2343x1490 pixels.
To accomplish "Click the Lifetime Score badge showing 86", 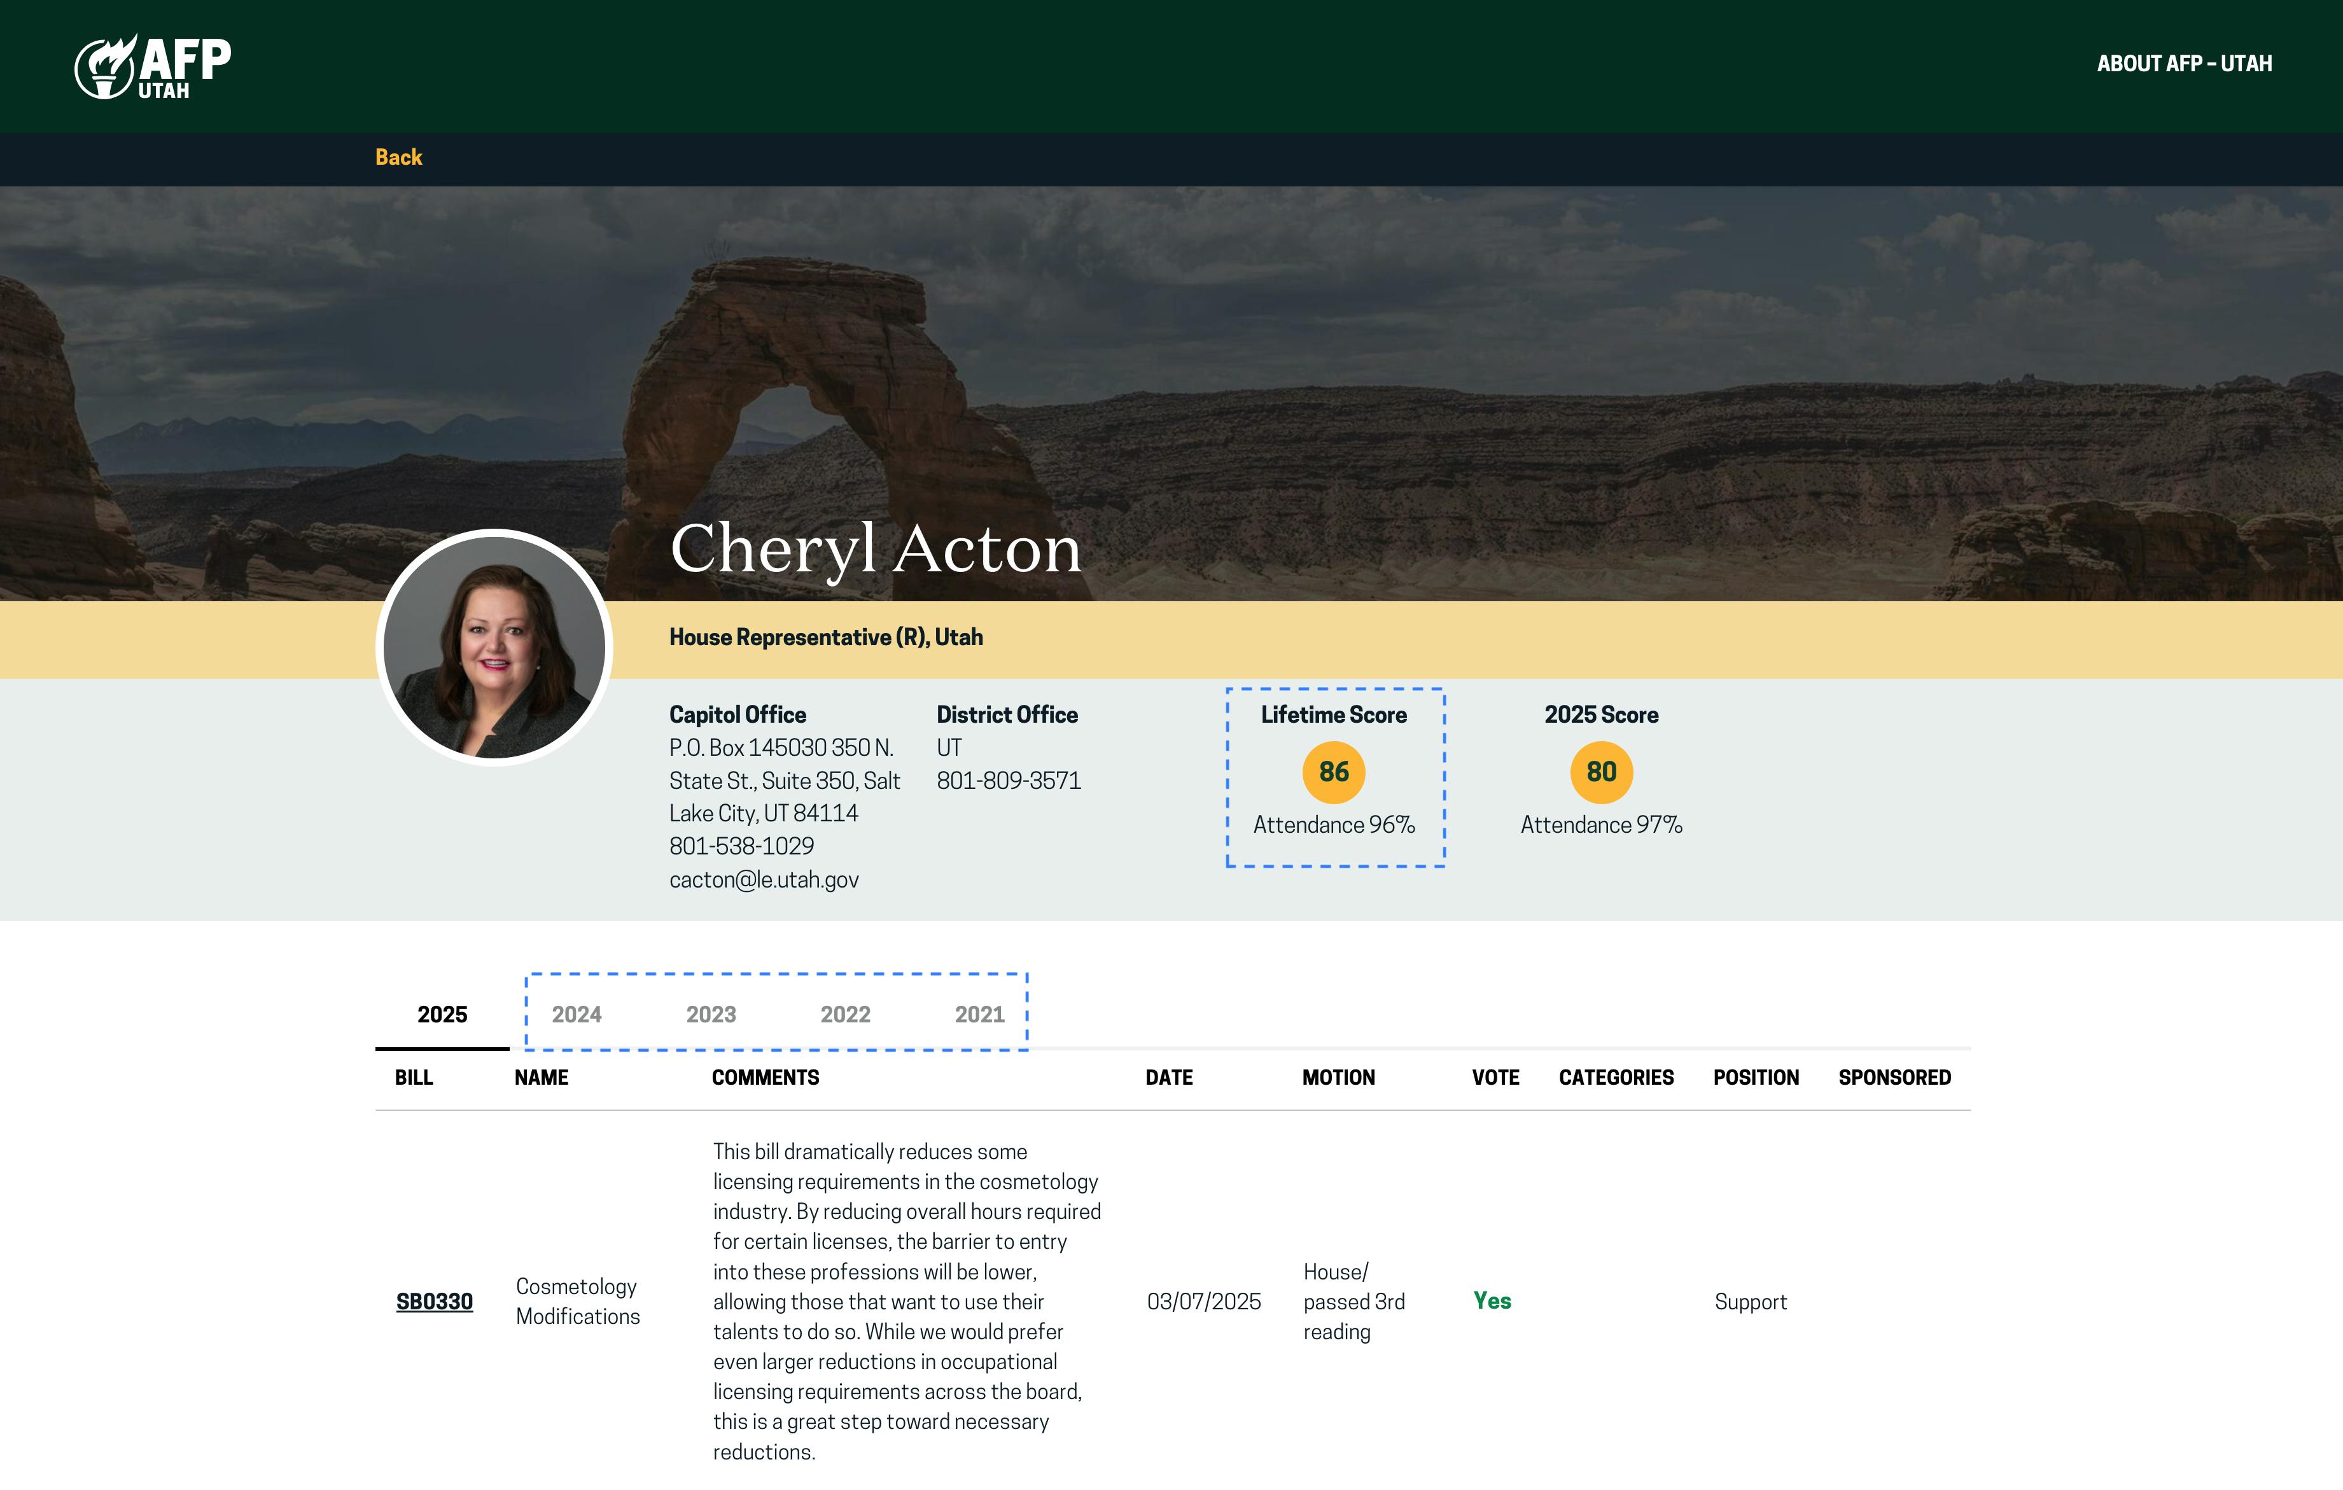I will pos(1334,771).
